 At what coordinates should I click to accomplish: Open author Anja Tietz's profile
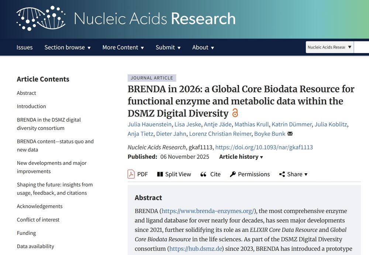[x=141, y=134]
